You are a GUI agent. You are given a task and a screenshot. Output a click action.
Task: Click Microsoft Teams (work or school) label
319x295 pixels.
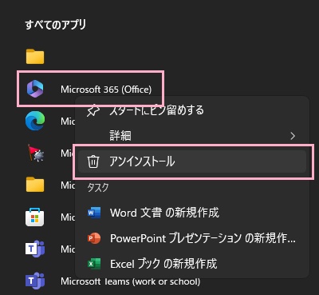130,281
